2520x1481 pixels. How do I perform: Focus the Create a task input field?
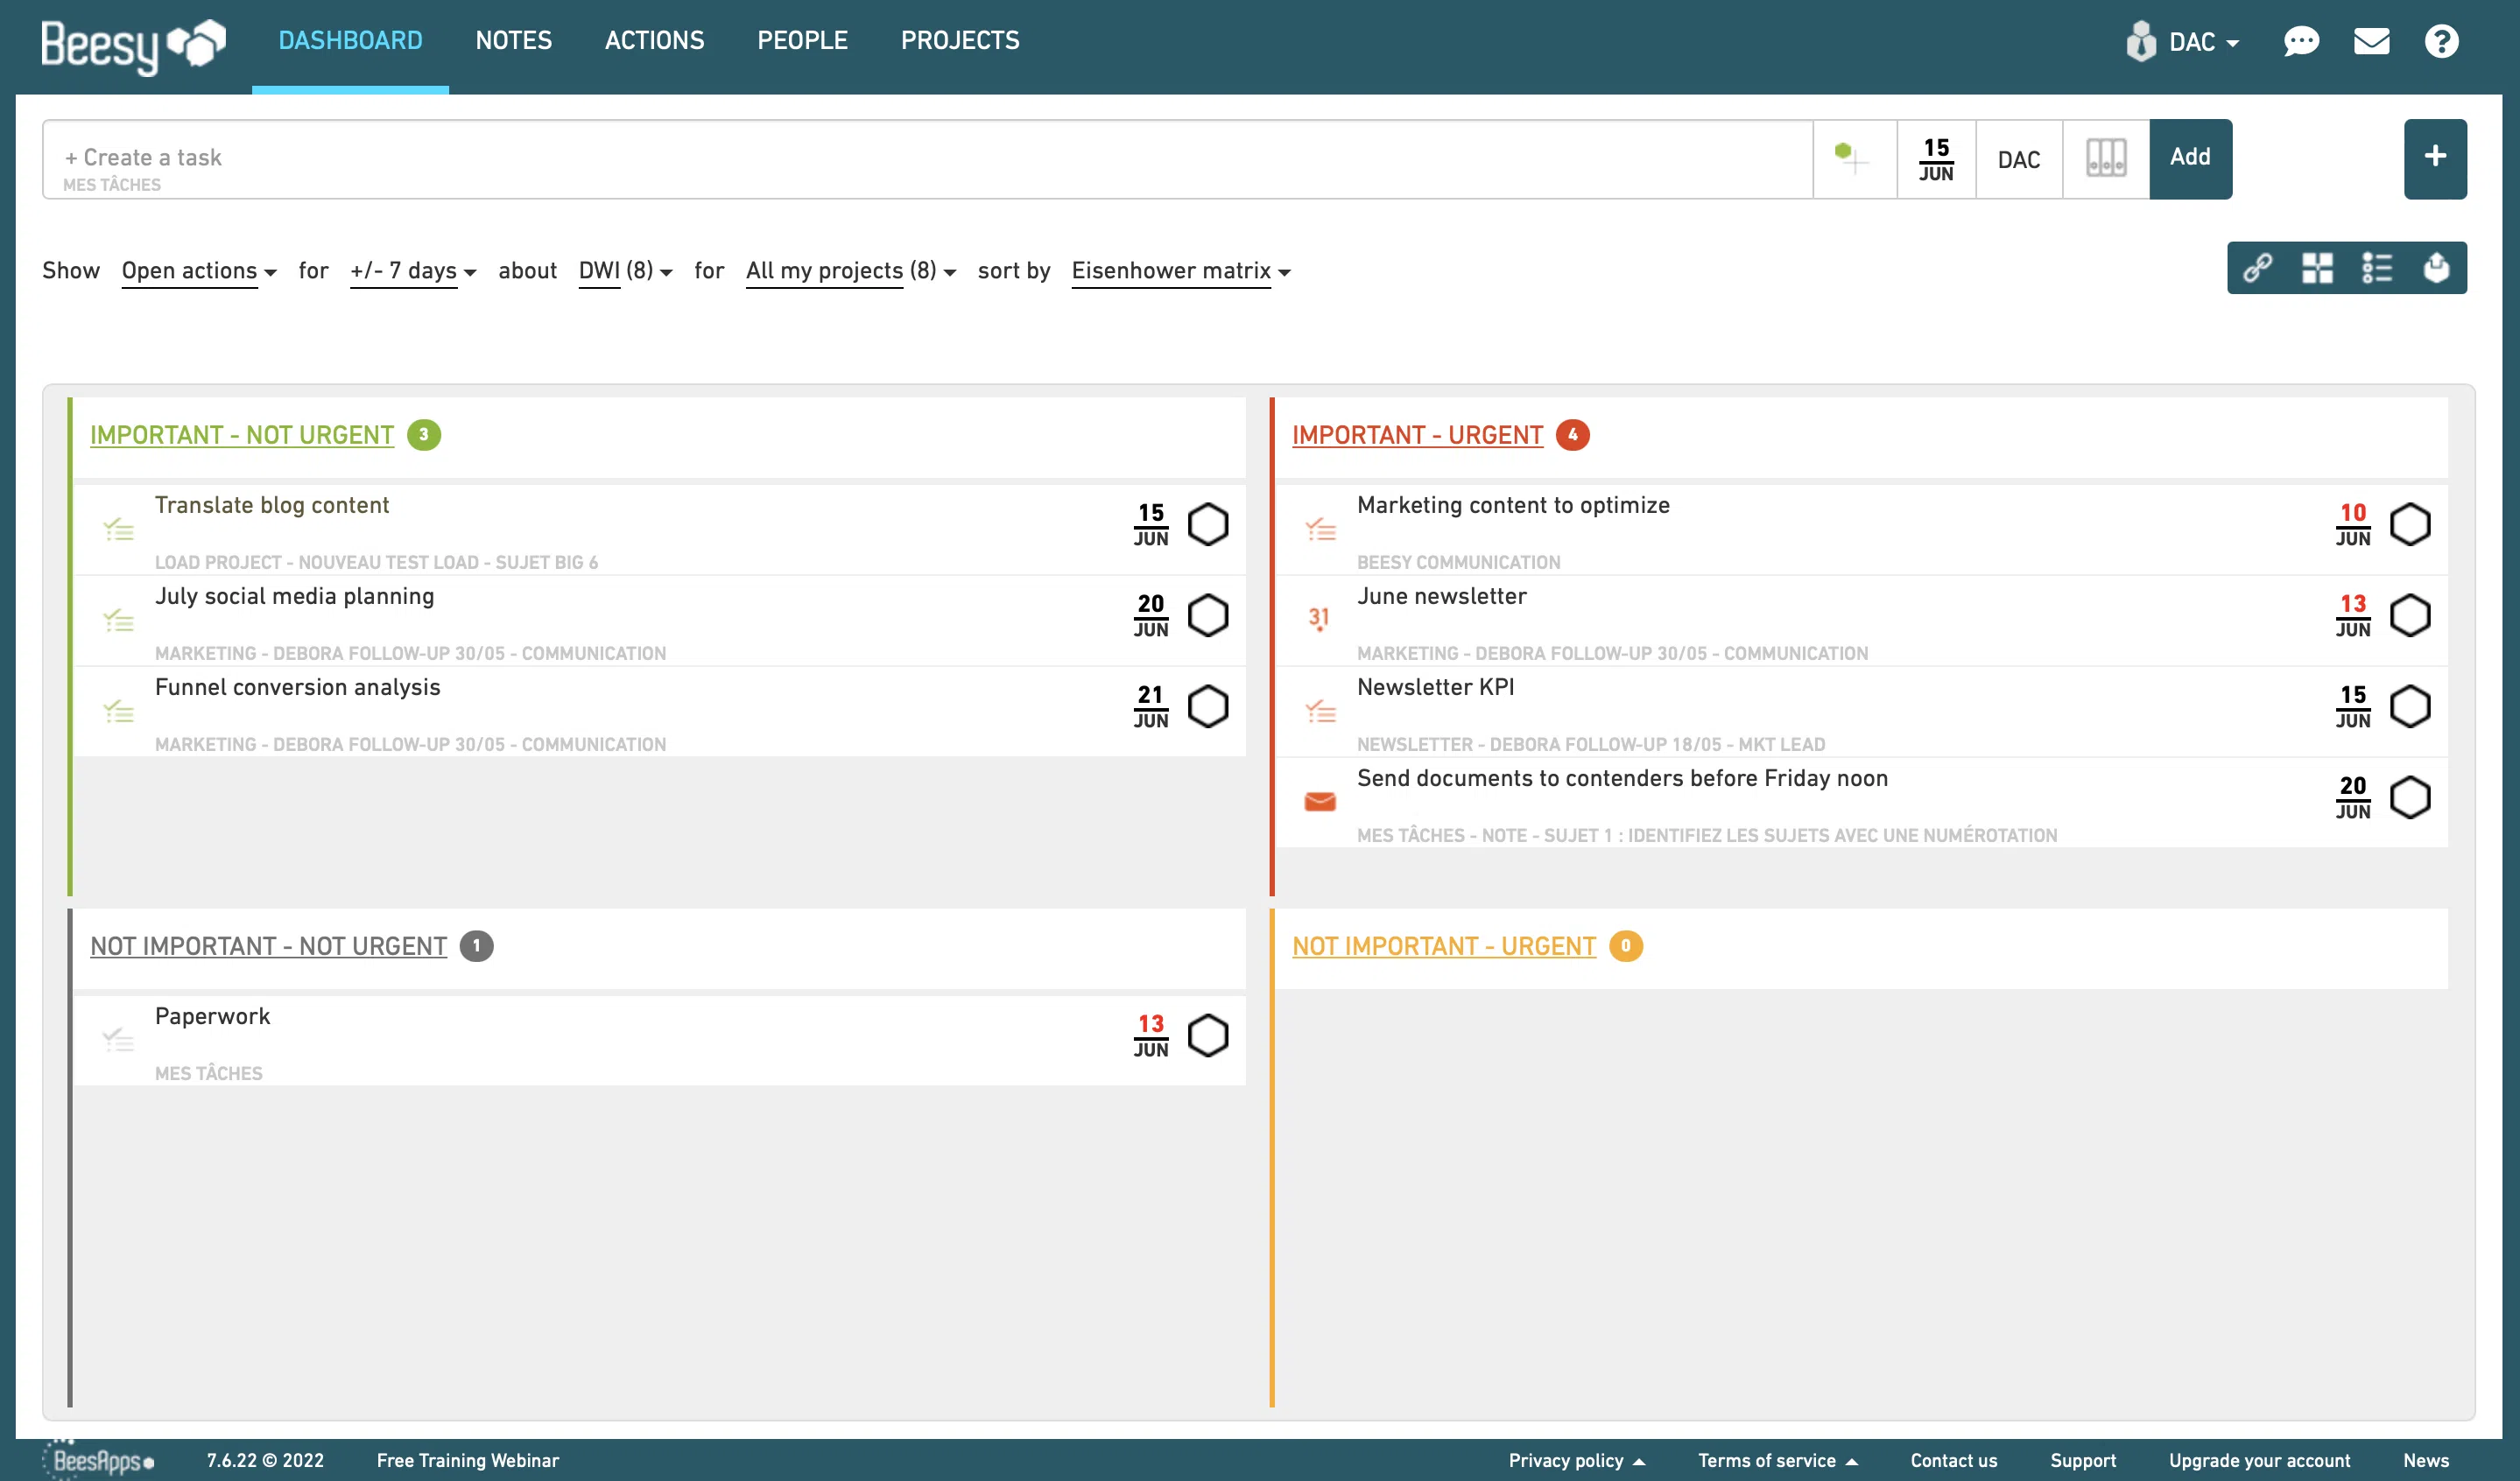coord(900,158)
